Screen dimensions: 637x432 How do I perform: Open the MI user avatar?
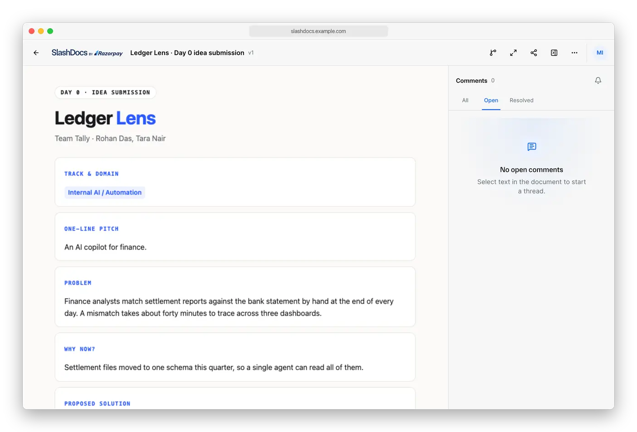click(600, 53)
